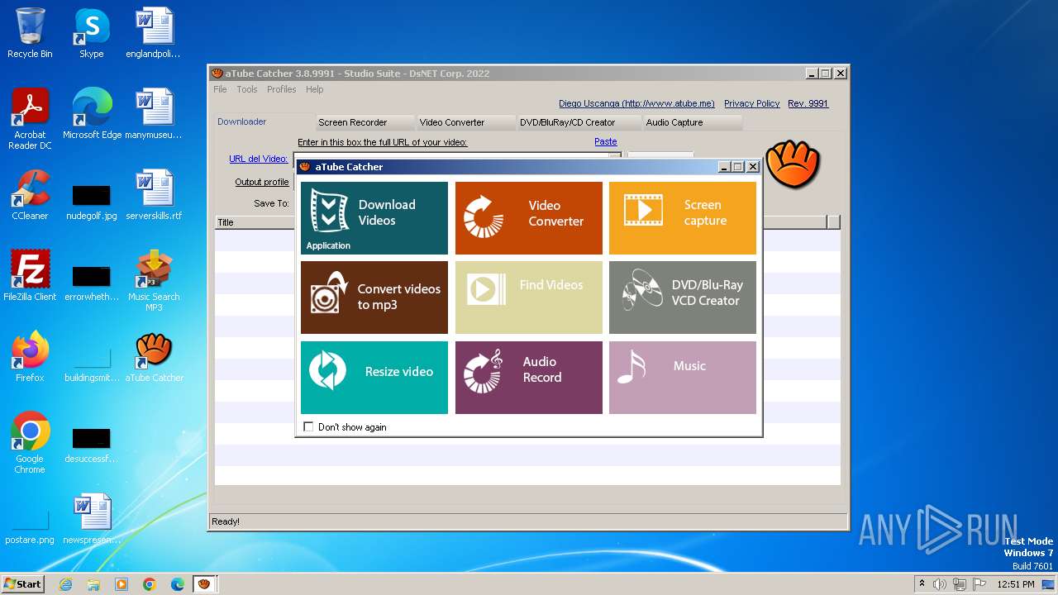1058x595 pixels.
Task: Select the Firefox desktop icon
Action: coord(30,356)
